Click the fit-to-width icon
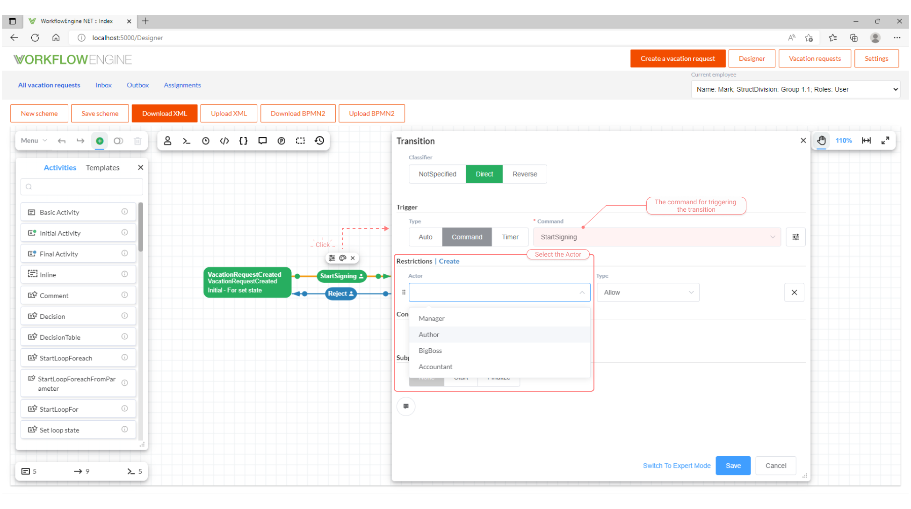The image size is (911, 509). (867, 141)
